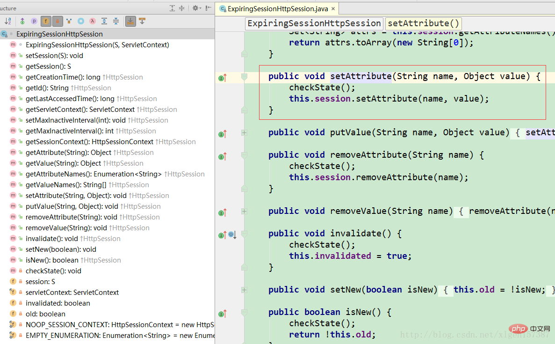Click ExpiringSessionHttpSession breadcrumb
Viewport: 555px width, 344px height.
coord(314,23)
